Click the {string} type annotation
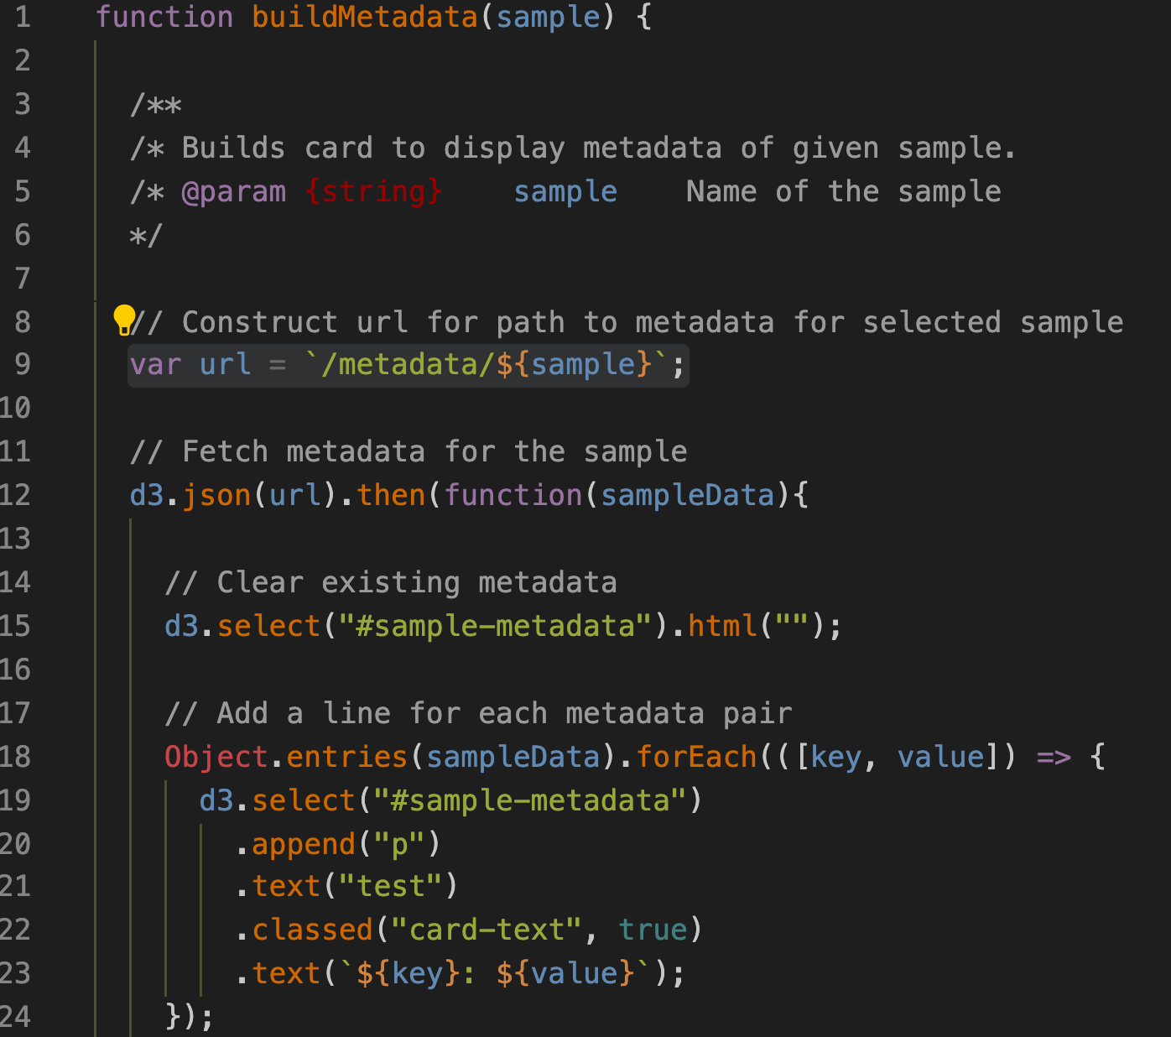 tap(373, 192)
